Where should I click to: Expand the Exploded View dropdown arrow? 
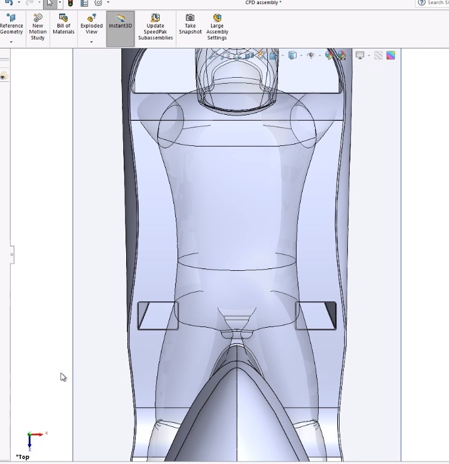[91, 42]
